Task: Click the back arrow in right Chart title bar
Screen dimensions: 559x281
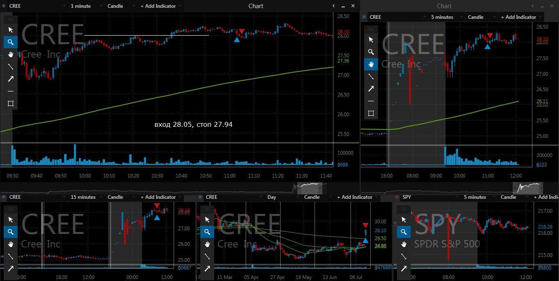Action: pos(532,6)
